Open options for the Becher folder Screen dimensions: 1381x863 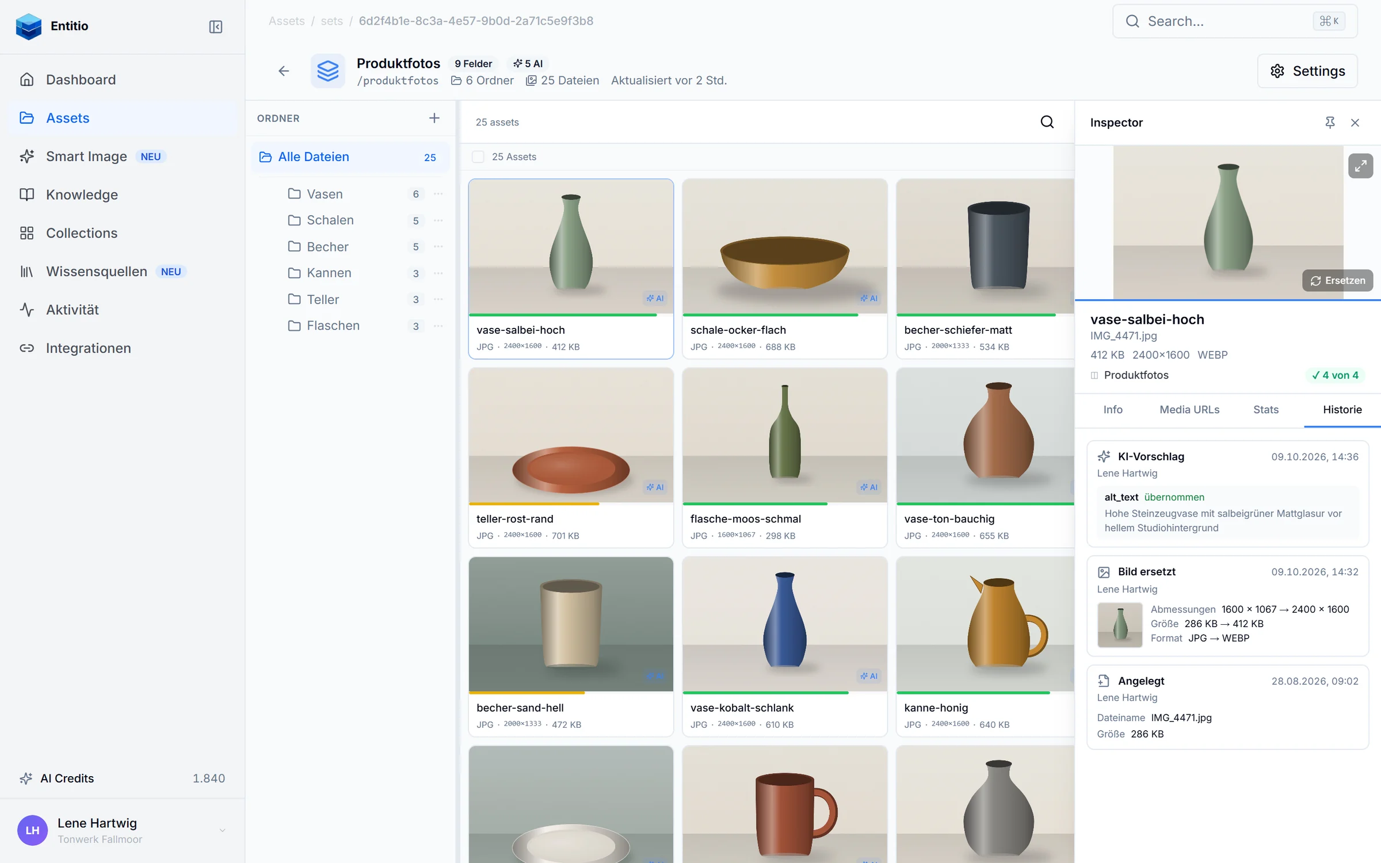(x=438, y=247)
